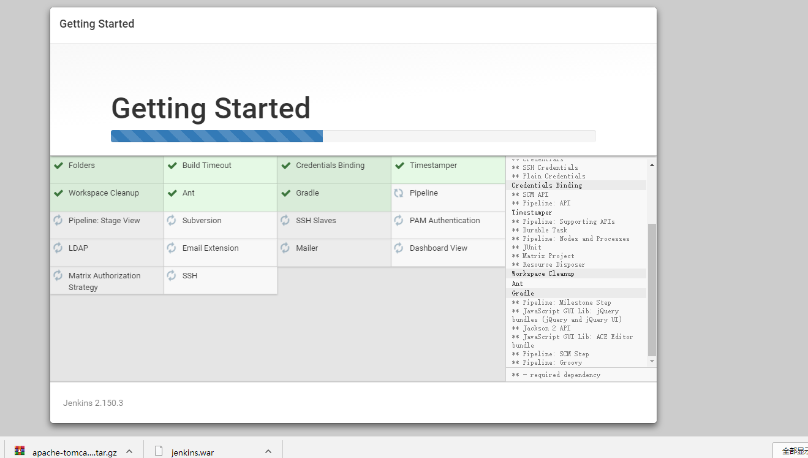
Task: Click the large Getting Started heading
Action: pyautogui.click(x=211, y=109)
